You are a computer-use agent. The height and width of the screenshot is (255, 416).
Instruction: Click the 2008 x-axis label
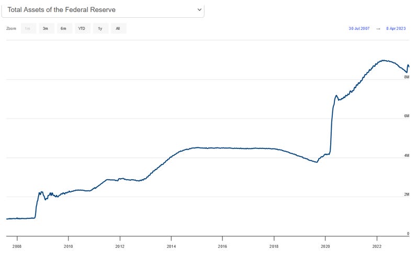[x=17, y=246]
